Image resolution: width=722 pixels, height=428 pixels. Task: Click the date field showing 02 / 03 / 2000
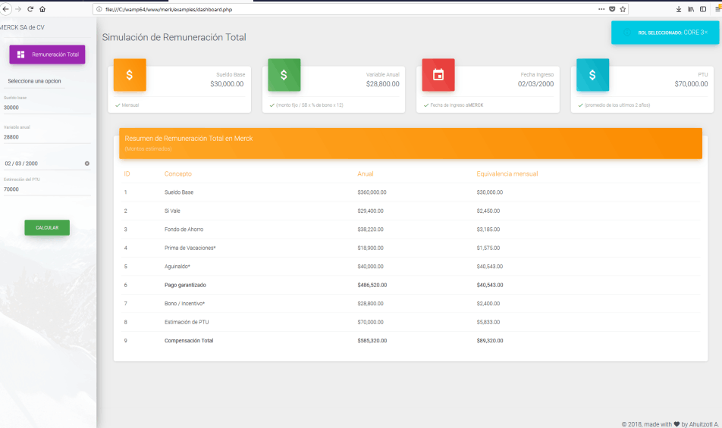pyautogui.click(x=38, y=164)
